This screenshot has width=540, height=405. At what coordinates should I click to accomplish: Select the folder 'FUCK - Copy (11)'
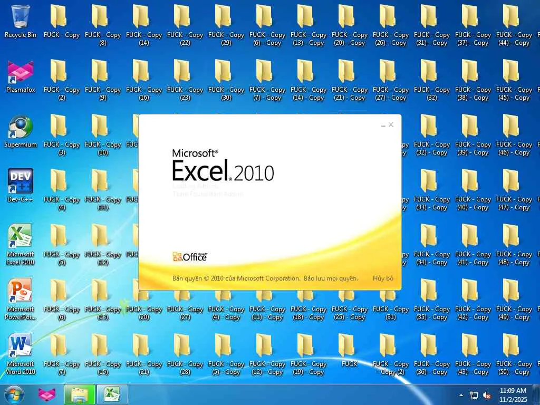pyautogui.click(x=103, y=189)
